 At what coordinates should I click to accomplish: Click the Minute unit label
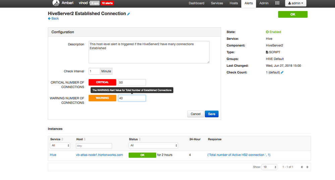tap(106, 71)
